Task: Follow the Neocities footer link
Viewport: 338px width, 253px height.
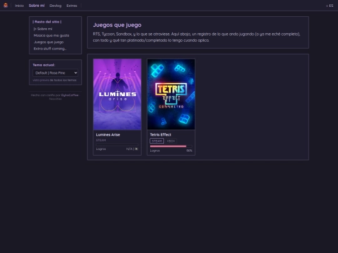Action: (56, 99)
